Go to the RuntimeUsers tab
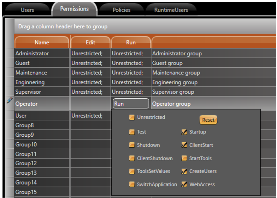The height and width of the screenshot is (198, 277). point(171,10)
